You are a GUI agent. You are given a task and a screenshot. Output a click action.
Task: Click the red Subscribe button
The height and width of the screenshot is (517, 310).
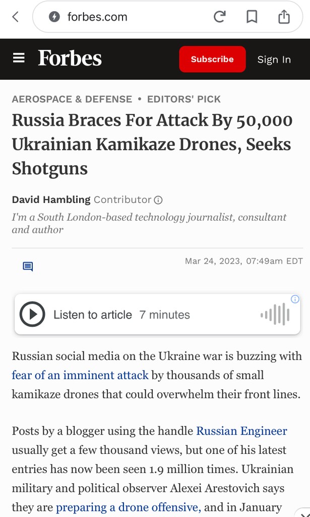tap(212, 59)
